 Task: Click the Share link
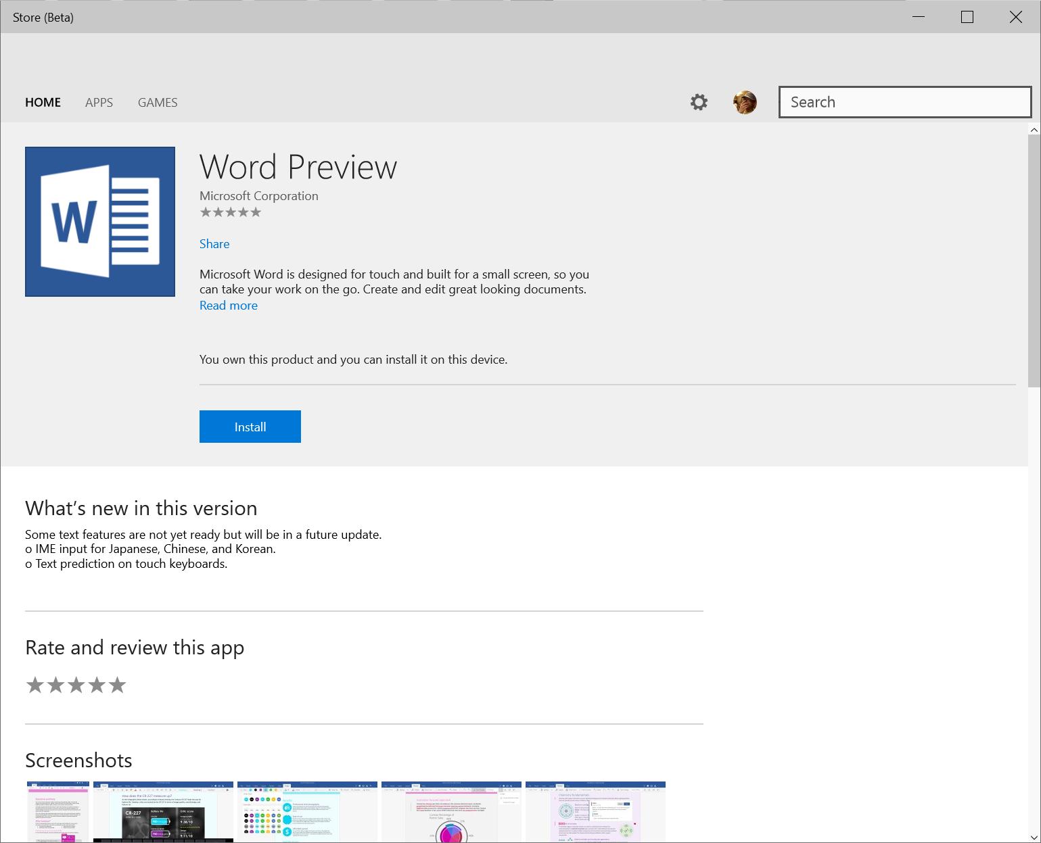[214, 244]
